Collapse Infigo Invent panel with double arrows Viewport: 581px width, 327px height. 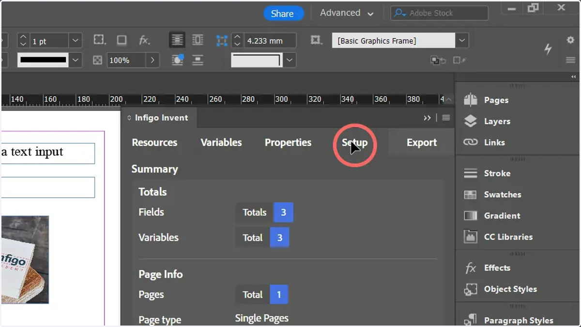click(427, 118)
